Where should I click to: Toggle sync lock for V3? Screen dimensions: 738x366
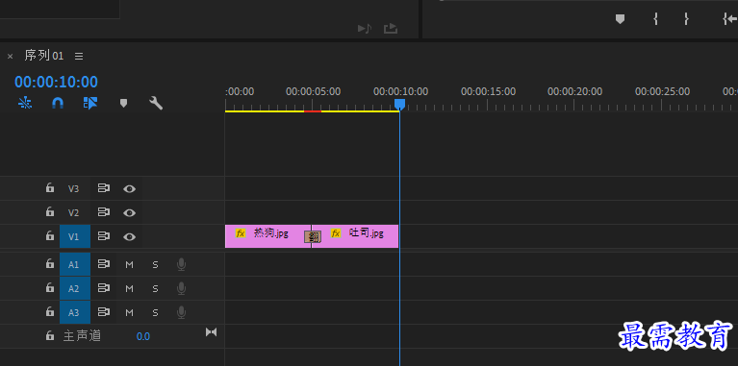tap(104, 188)
